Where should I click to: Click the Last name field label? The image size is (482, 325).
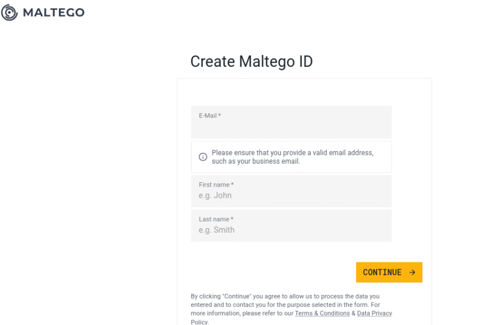coord(216,219)
